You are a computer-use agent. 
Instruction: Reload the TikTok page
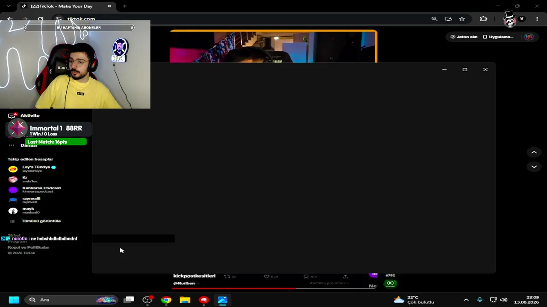41,19
